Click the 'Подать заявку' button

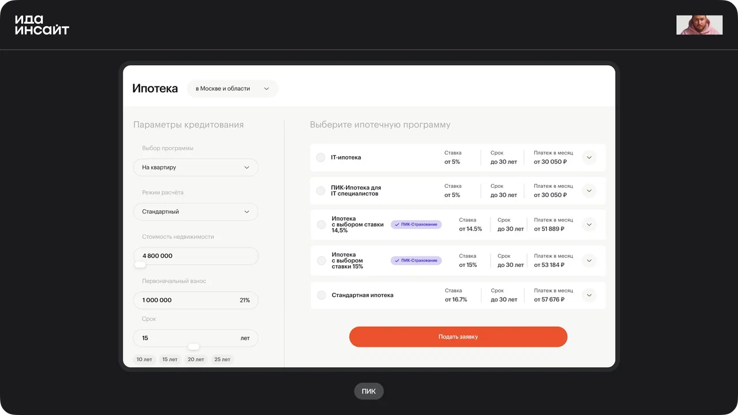click(458, 337)
